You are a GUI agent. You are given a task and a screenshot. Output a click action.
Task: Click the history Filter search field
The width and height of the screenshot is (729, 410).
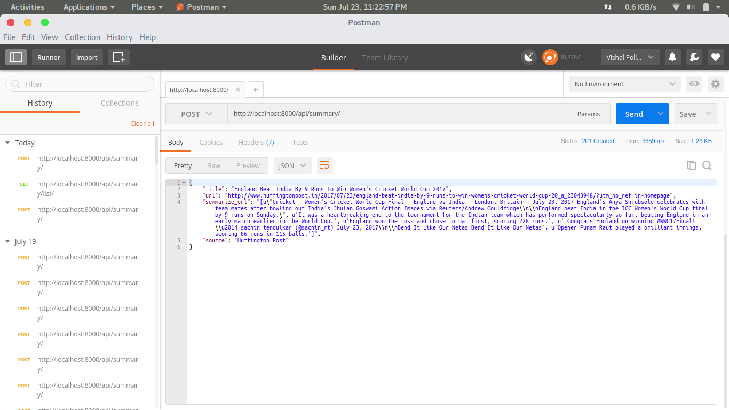tap(80, 84)
